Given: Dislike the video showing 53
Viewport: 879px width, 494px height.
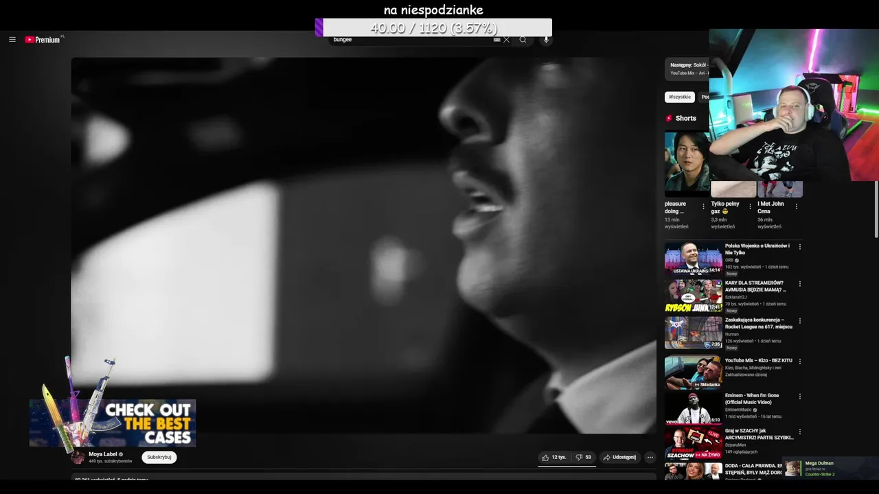Looking at the screenshot, I should 584,457.
